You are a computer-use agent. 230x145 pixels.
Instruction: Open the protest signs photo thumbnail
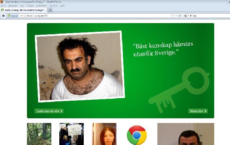(72, 134)
